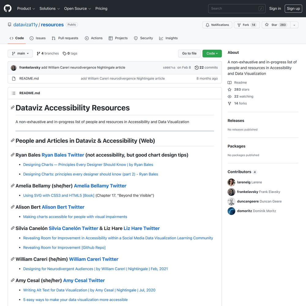Screen dimensions: 306x306
Task: Open the dropdown arrow next to Star
Action: [x=294, y=25]
